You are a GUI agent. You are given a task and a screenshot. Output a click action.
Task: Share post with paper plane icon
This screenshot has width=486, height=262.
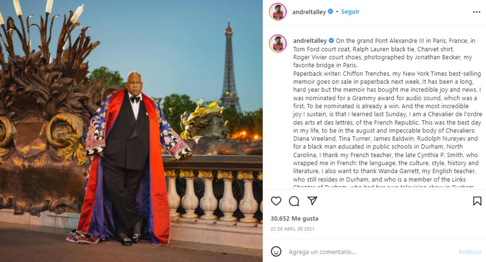point(312,201)
